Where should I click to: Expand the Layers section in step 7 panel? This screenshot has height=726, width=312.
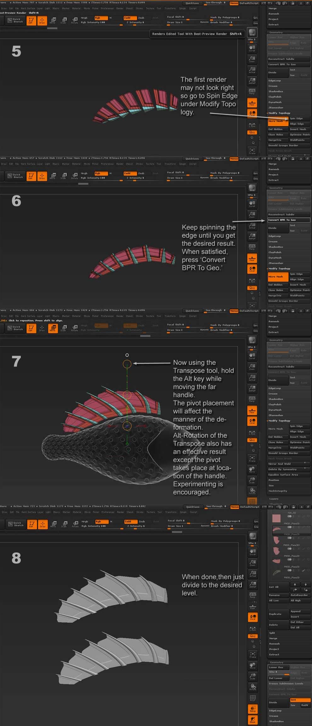tap(274, 499)
